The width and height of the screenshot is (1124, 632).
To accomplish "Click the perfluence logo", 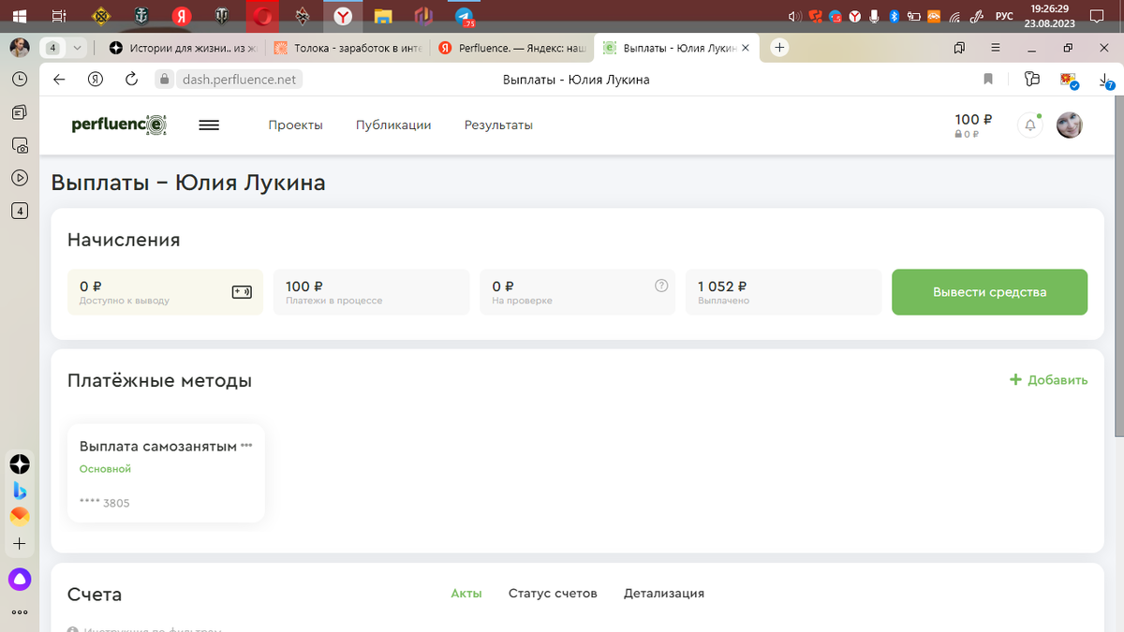I will point(119,125).
